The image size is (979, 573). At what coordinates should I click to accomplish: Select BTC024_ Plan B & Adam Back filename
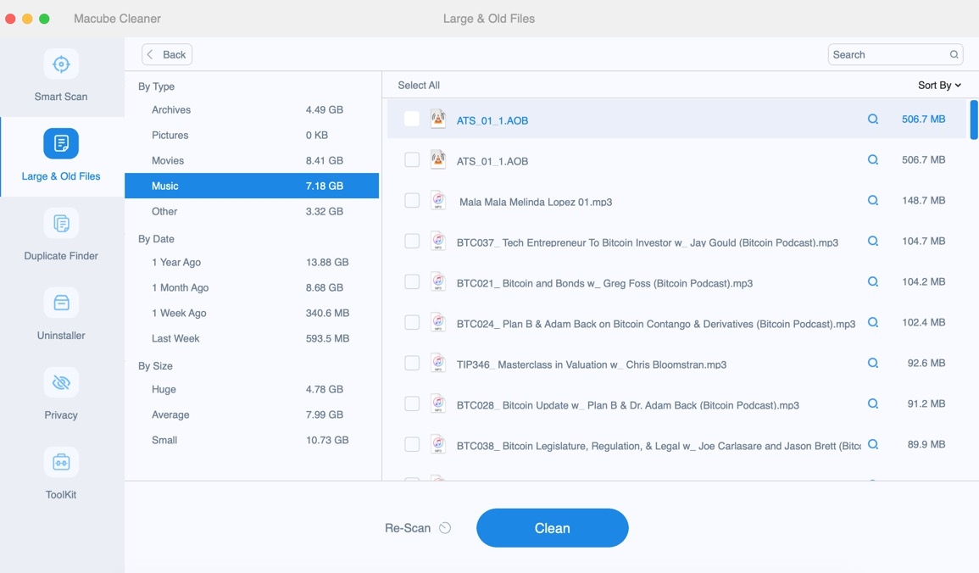[655, 324]
